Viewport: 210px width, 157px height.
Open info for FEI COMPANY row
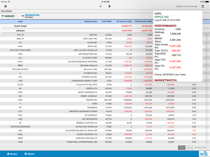coord(207,115)
